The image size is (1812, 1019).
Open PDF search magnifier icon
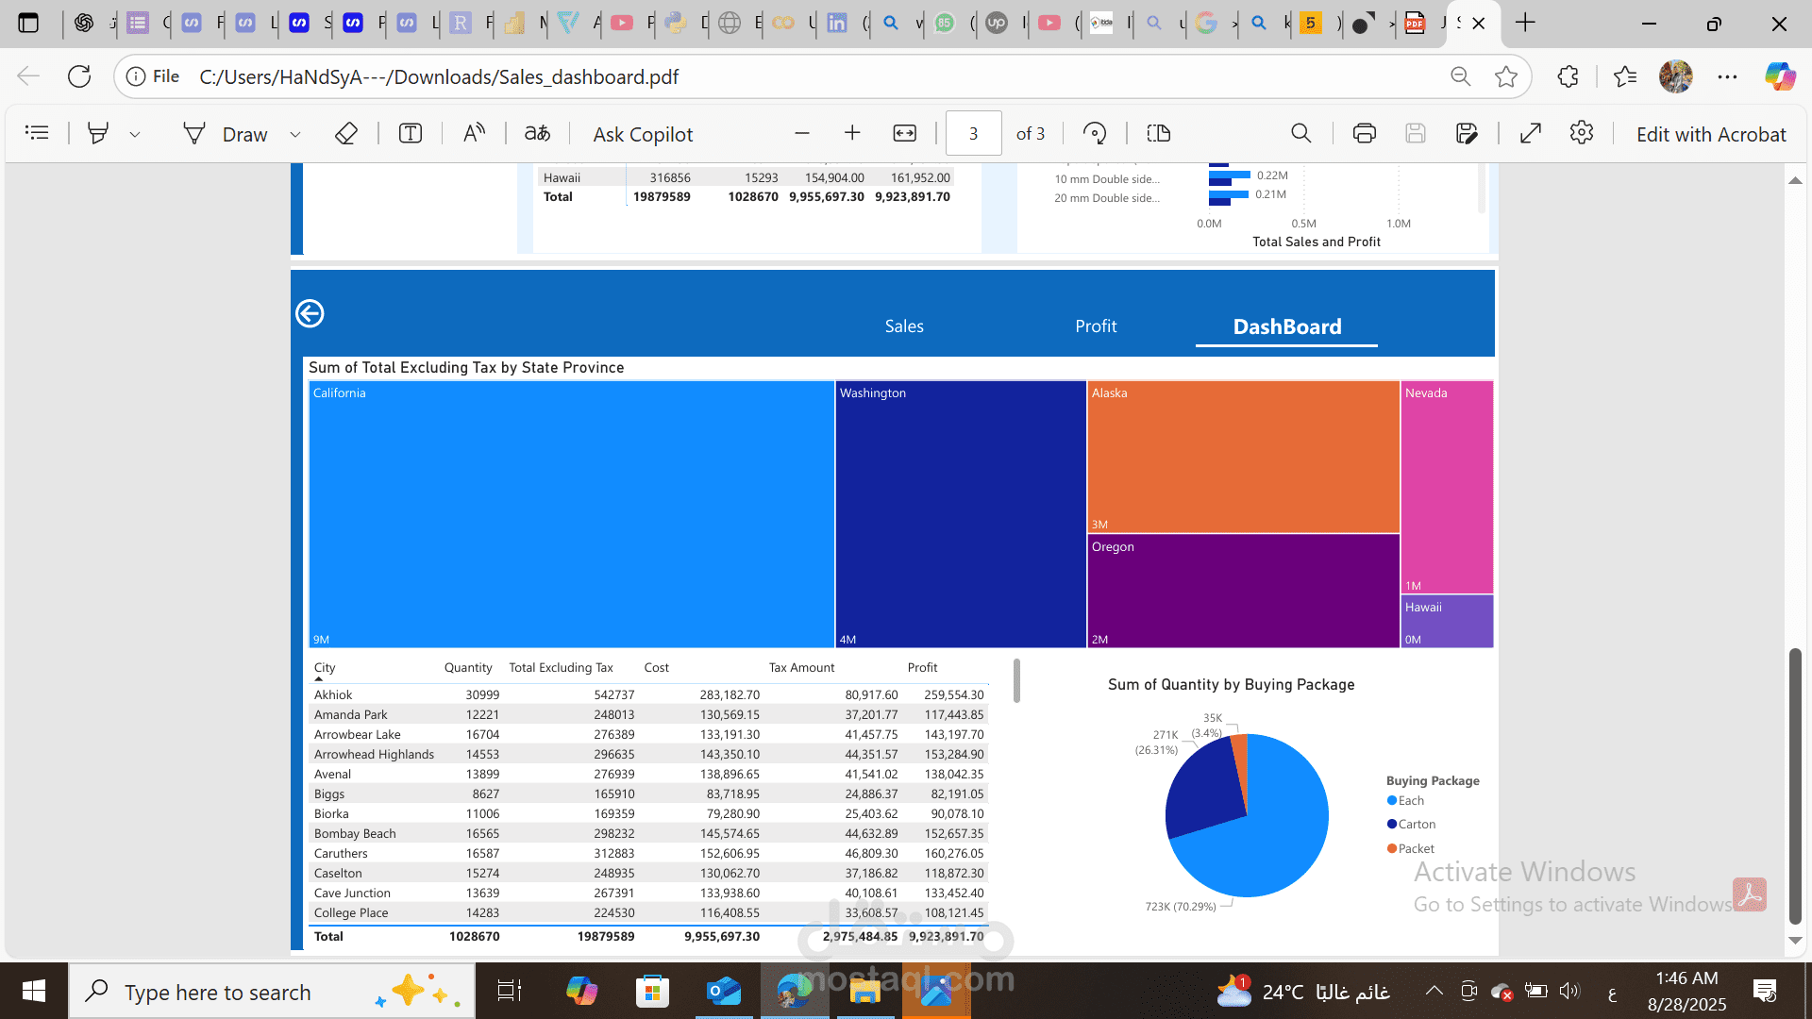coord(1300,134)
